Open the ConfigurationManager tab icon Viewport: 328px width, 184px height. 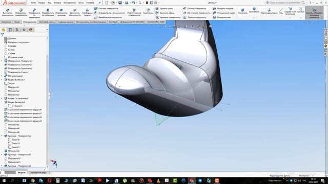pos(17,30)
